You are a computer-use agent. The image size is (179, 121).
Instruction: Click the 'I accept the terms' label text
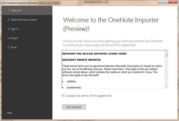coord(88,96)
